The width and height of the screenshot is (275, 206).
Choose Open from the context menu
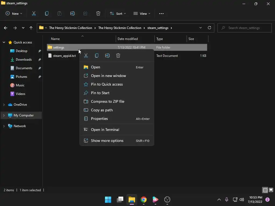[x=117, y=67]
